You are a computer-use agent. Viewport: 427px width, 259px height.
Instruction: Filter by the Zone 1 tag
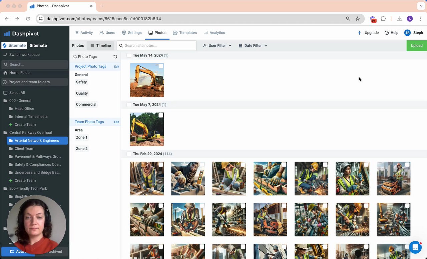(82, 137)
